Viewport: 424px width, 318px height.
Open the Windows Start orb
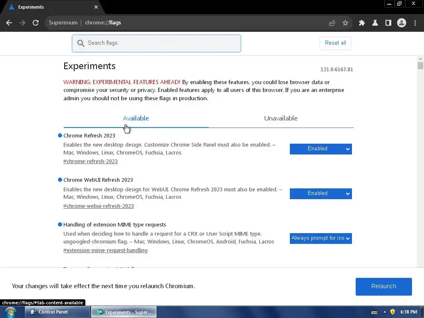click(x=10, y=312)
